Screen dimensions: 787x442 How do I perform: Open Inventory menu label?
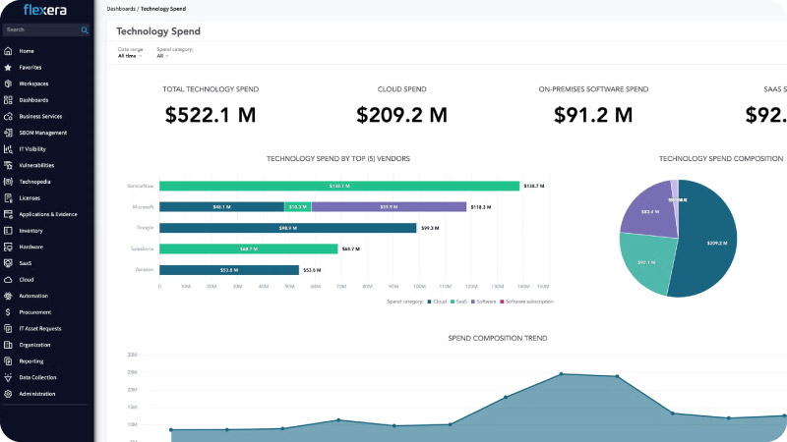pyautogui.click(x=31, y=231)
